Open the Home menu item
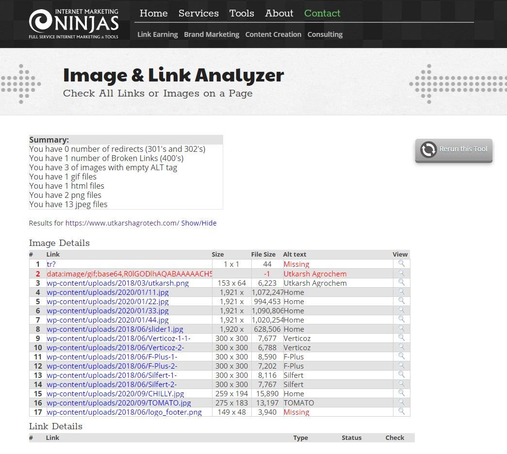 click(153, 14)
